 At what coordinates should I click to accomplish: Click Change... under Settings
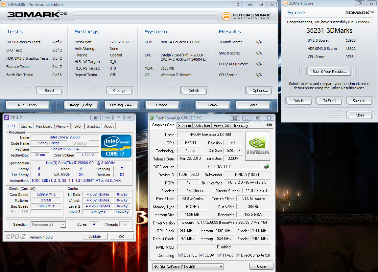coord(121,91)
